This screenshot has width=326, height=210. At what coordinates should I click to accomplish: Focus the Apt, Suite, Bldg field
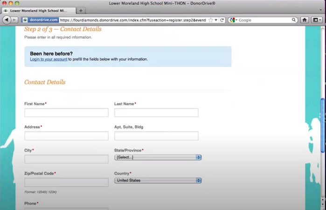[156, 136]
